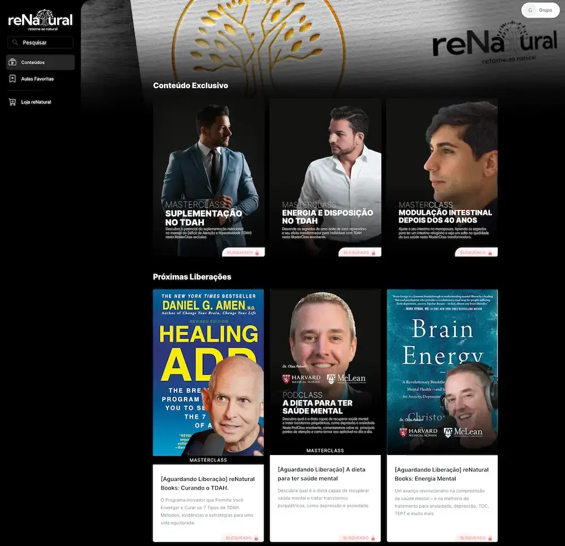565x546 pixels.
Task: Click the MASTERCLASS label under the Dieta card
Action: pos(325,450)
